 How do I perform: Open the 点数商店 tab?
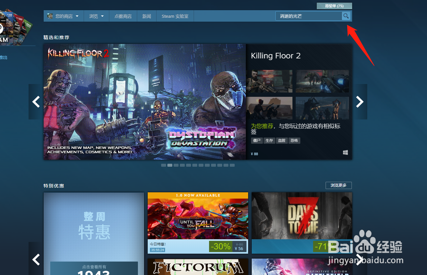point(123,16)
